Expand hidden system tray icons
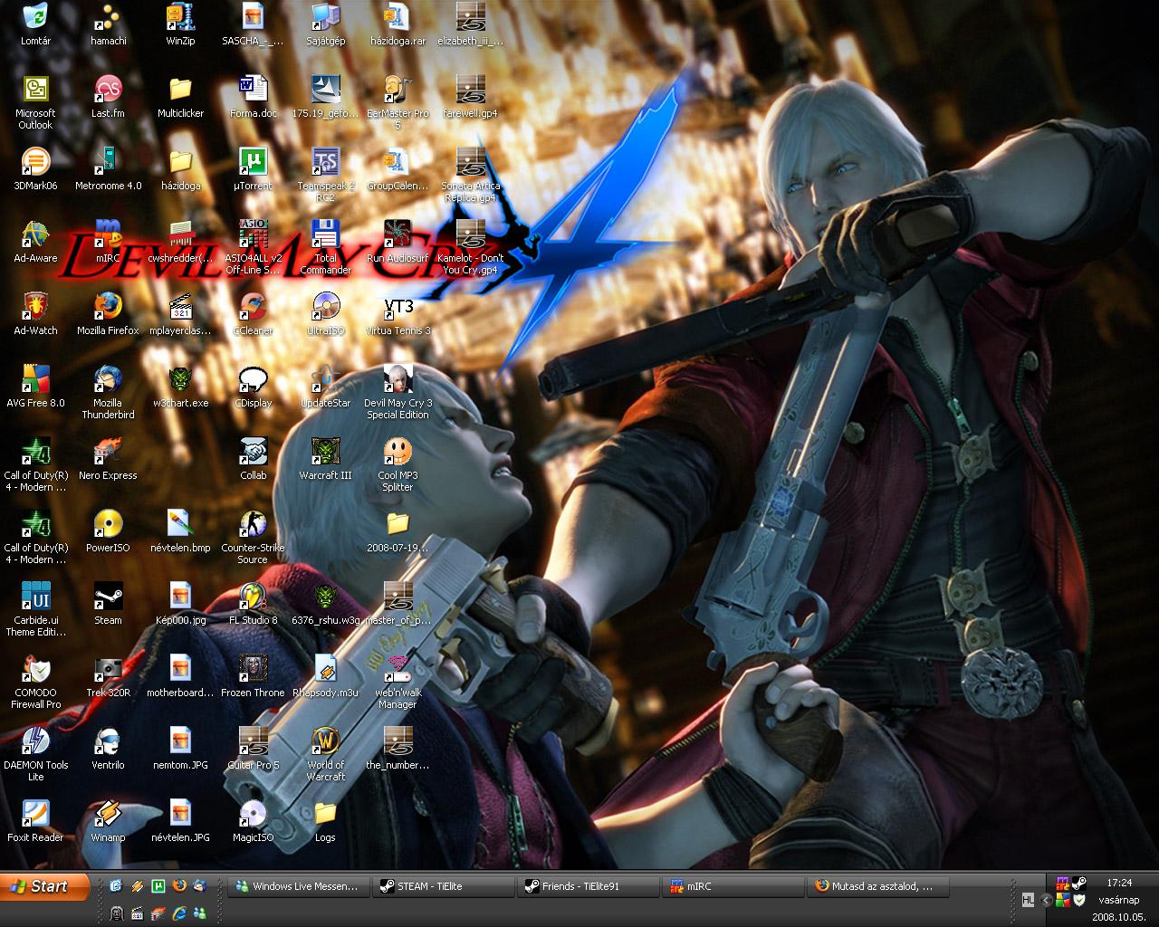This screenshot has height=927, width=1159. (1047, 900)
